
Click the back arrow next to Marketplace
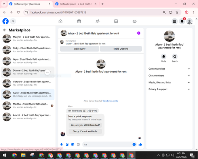coord(5,30)
